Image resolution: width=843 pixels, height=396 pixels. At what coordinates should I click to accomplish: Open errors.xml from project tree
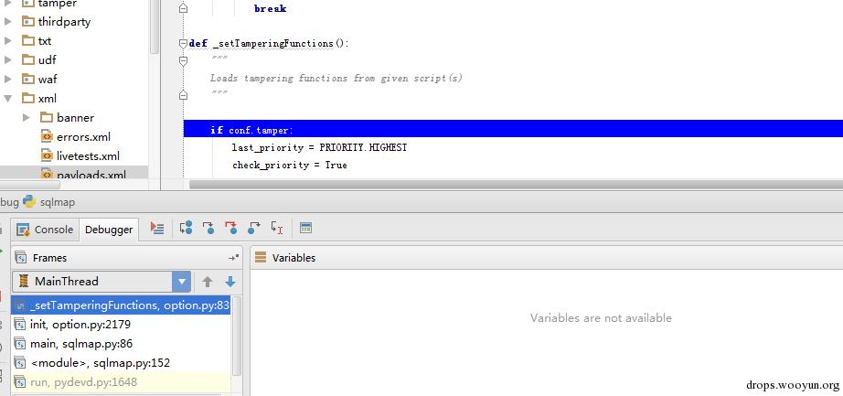click(82, 137)
